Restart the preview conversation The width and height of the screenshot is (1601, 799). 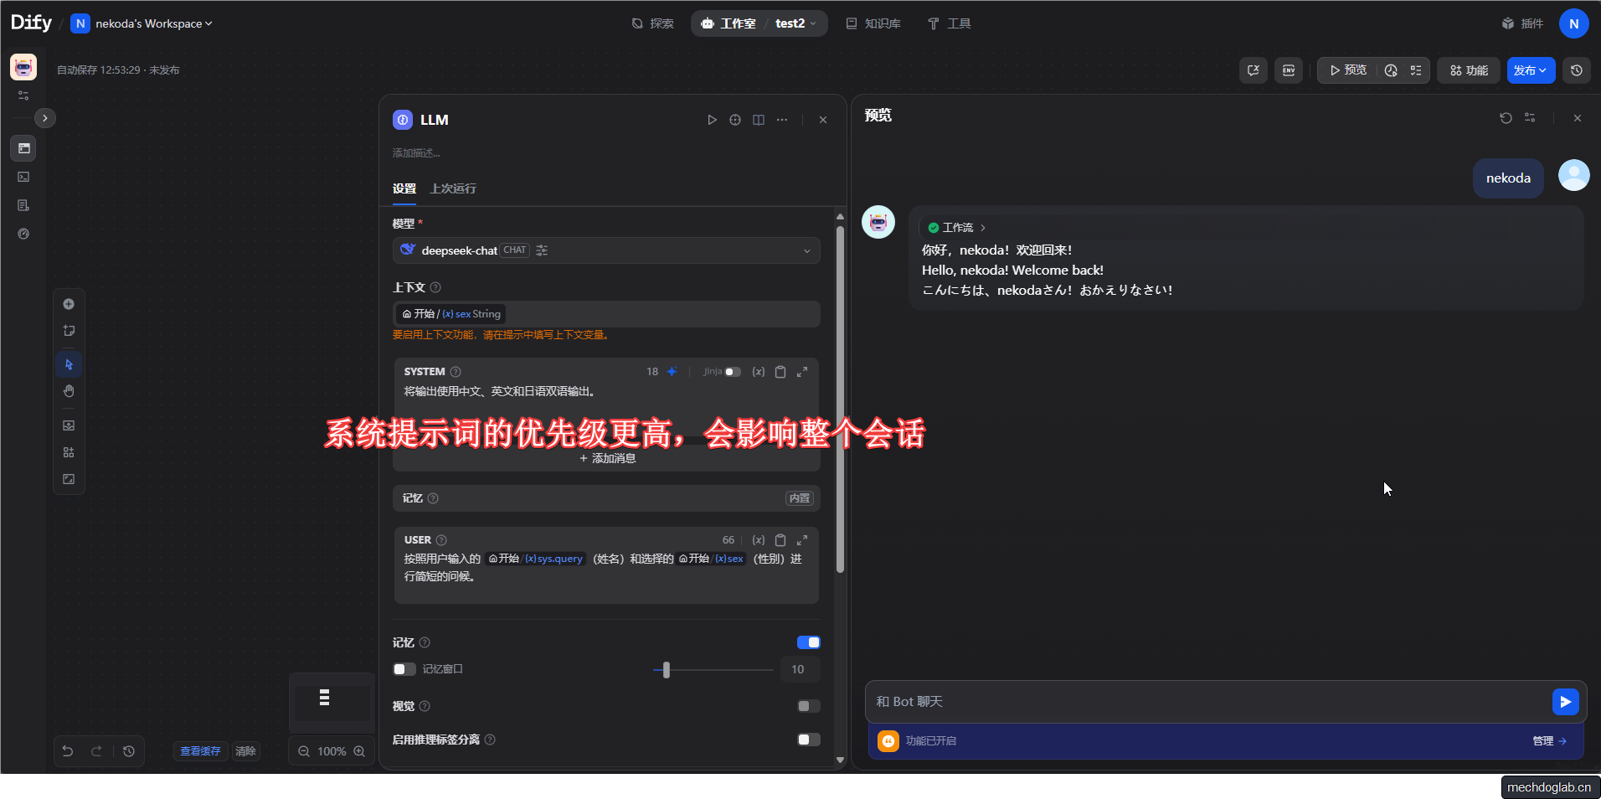tap(1506, 118)
